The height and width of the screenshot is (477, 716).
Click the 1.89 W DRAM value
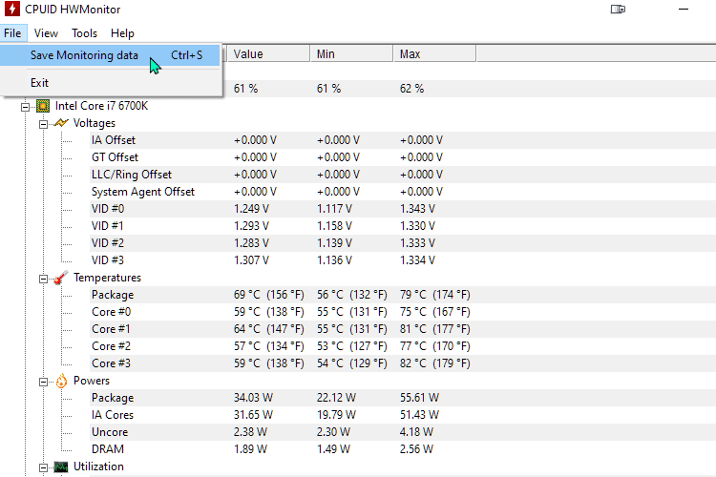coord(251,449)
